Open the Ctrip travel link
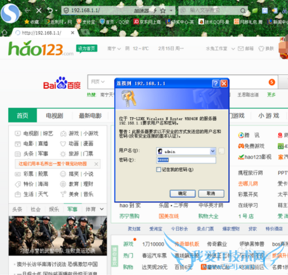 pos(250,173)
